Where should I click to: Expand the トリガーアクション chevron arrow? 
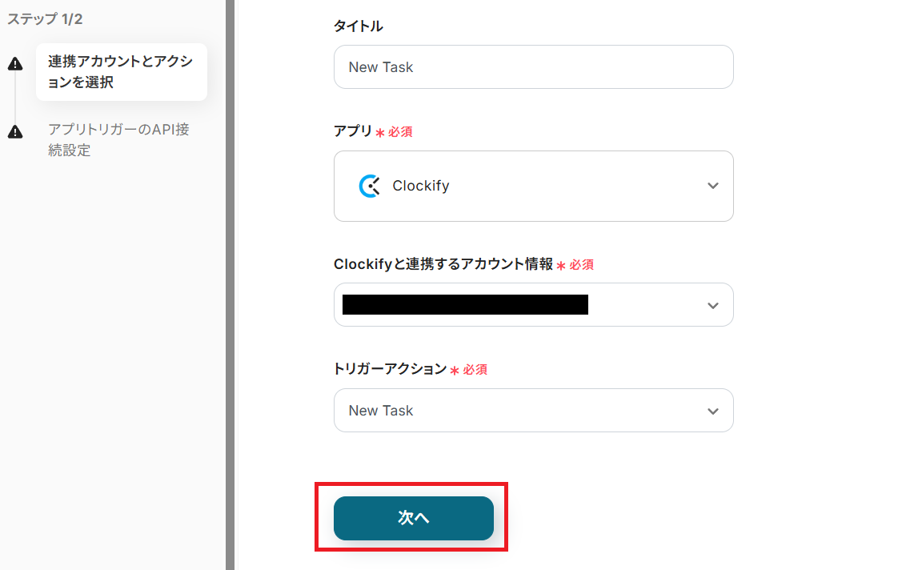(x=713, y=411)
